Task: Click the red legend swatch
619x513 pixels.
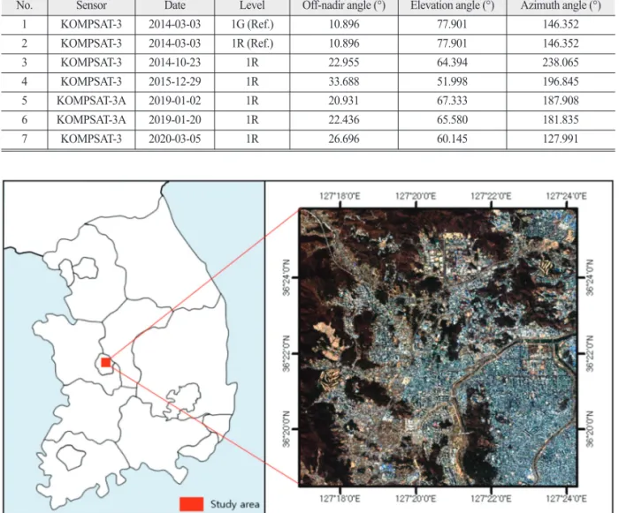Action: (192, 504)
